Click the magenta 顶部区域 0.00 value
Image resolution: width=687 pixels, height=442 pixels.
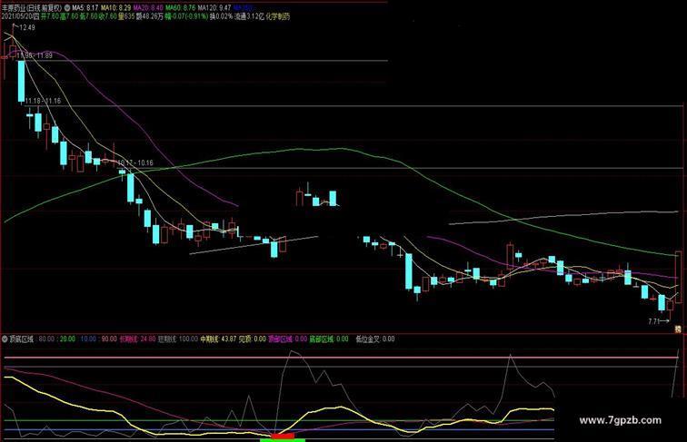click(x=288, y=339)
